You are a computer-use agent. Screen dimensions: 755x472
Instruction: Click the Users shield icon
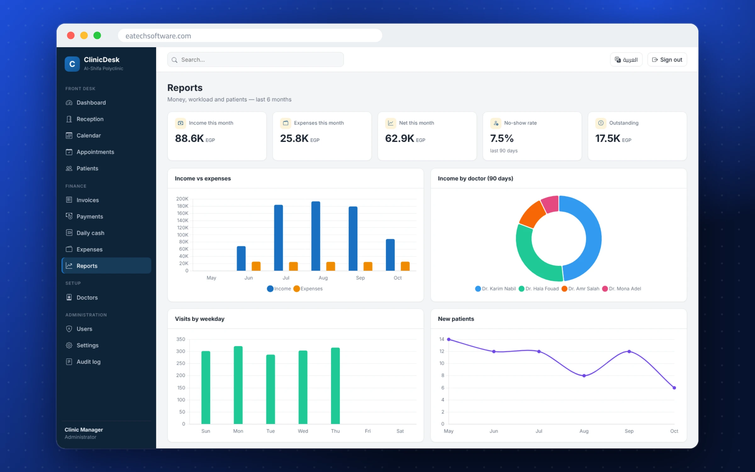coord(69,329)
